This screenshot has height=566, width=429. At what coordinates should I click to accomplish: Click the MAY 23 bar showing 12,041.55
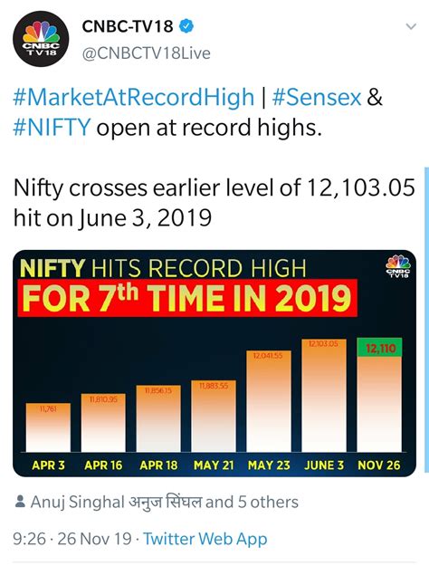[x=269, y=401]
